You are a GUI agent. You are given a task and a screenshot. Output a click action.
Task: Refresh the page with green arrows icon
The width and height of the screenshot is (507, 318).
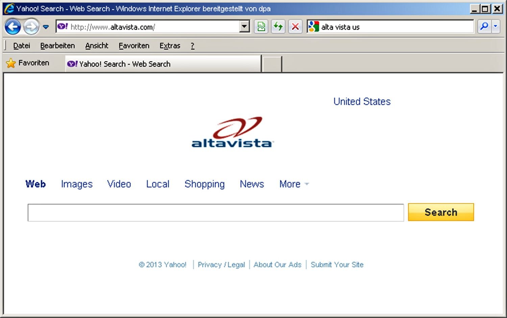(278, 26)
